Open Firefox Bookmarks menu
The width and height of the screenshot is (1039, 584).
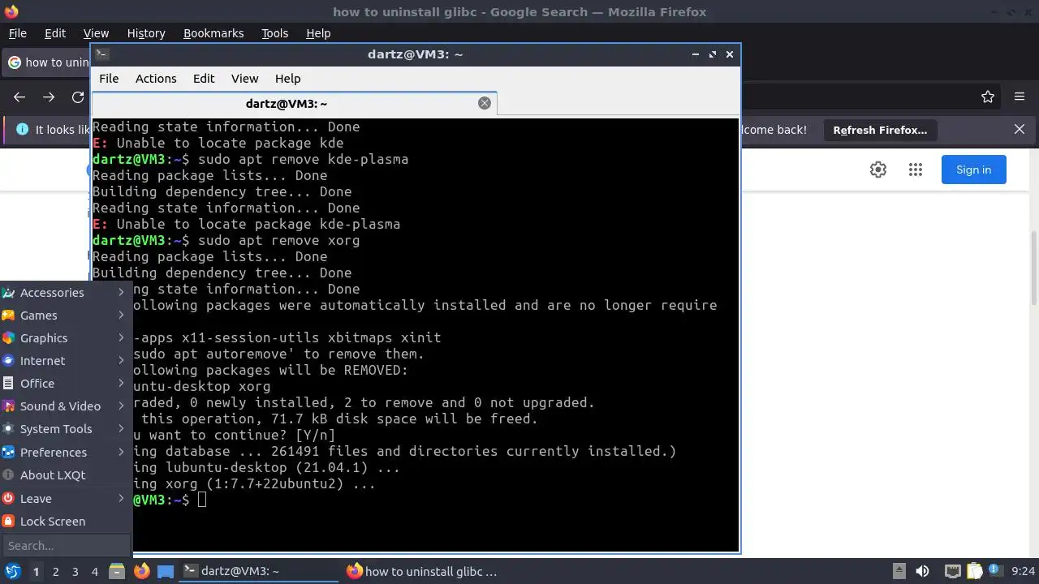(x=213, y=33)
